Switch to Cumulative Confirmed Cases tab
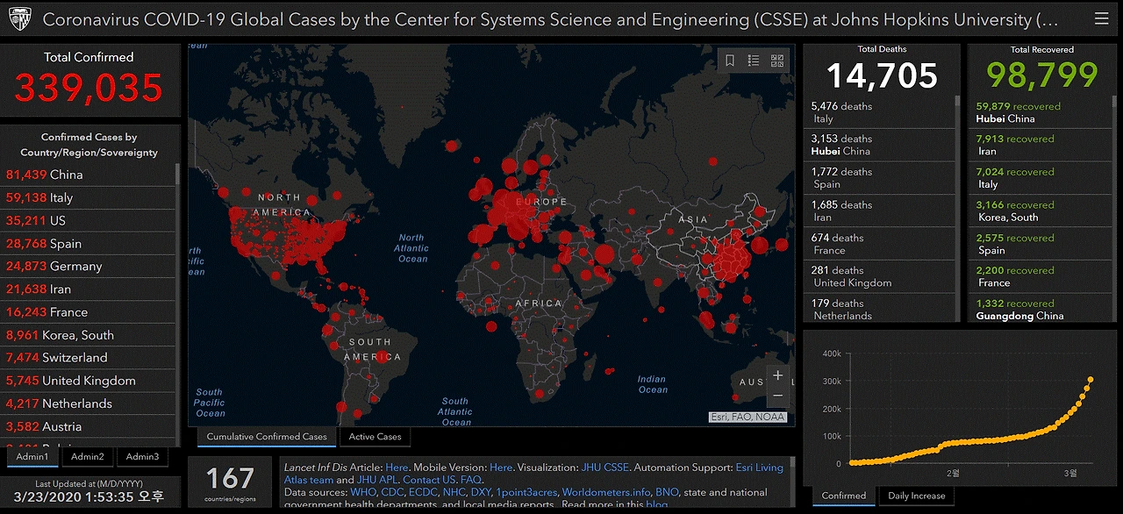This screenshot has height=514, width=1123. [267, 436]
